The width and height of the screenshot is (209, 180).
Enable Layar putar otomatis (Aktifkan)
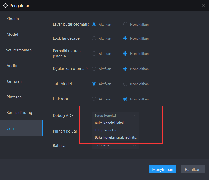(x=94, y=24)
